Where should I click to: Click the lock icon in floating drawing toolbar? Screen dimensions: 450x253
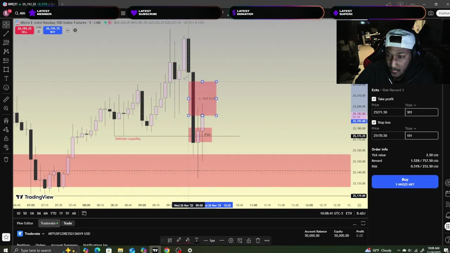[x=249, y=240]
